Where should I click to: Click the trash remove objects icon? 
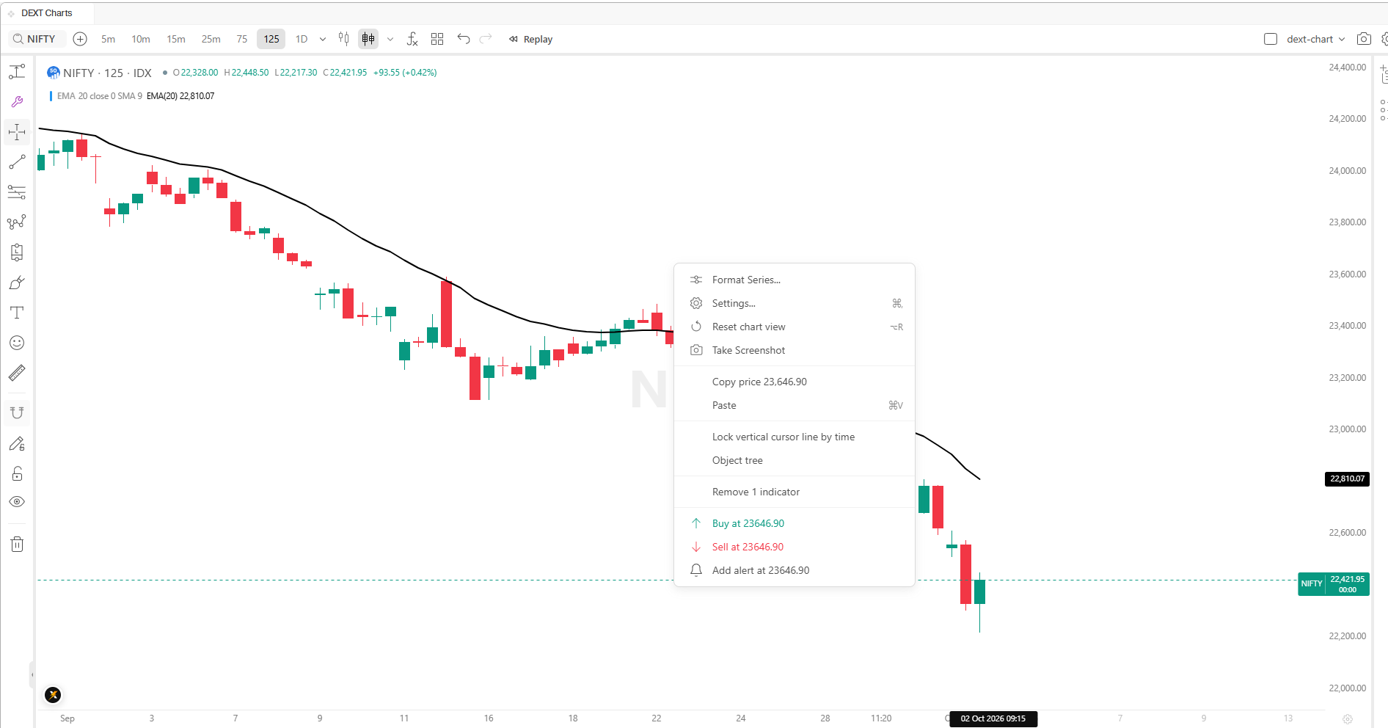pos(17,545)
